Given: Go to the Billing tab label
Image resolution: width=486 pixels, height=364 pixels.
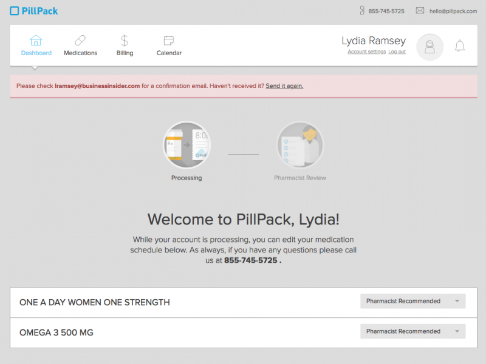Looking at the screenshot, I should (x=125, y=53).
